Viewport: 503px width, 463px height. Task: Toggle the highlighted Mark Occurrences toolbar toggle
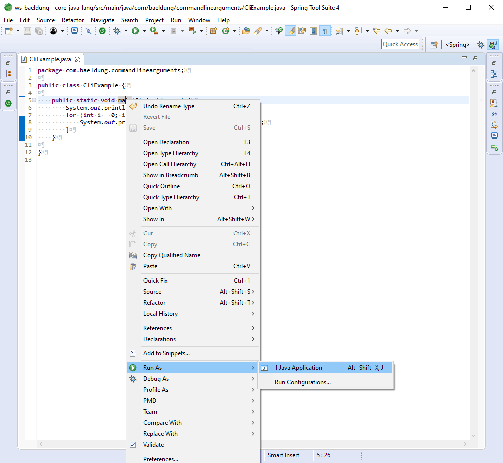pyautogui.click(x=290, y=31)
